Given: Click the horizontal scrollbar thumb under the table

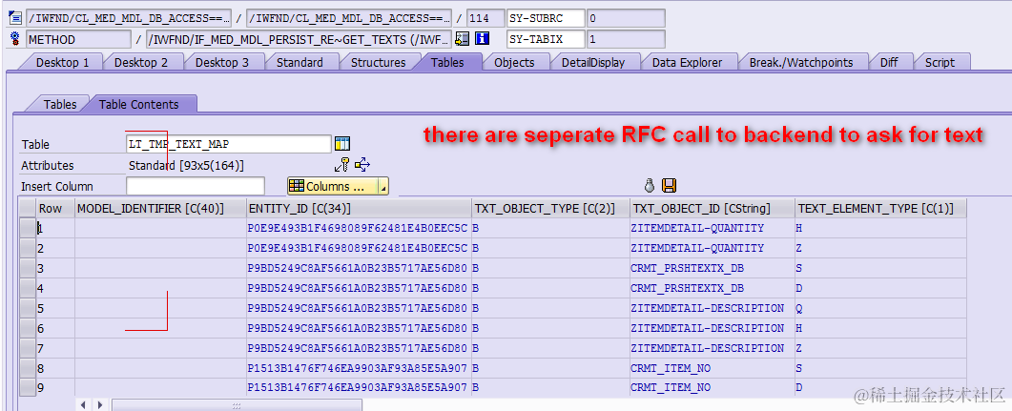Looking at the screenshot, I should coord(237,405).
